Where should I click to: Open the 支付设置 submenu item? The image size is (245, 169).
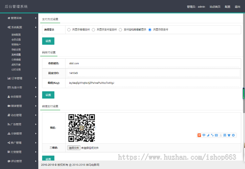pos(16,55)
